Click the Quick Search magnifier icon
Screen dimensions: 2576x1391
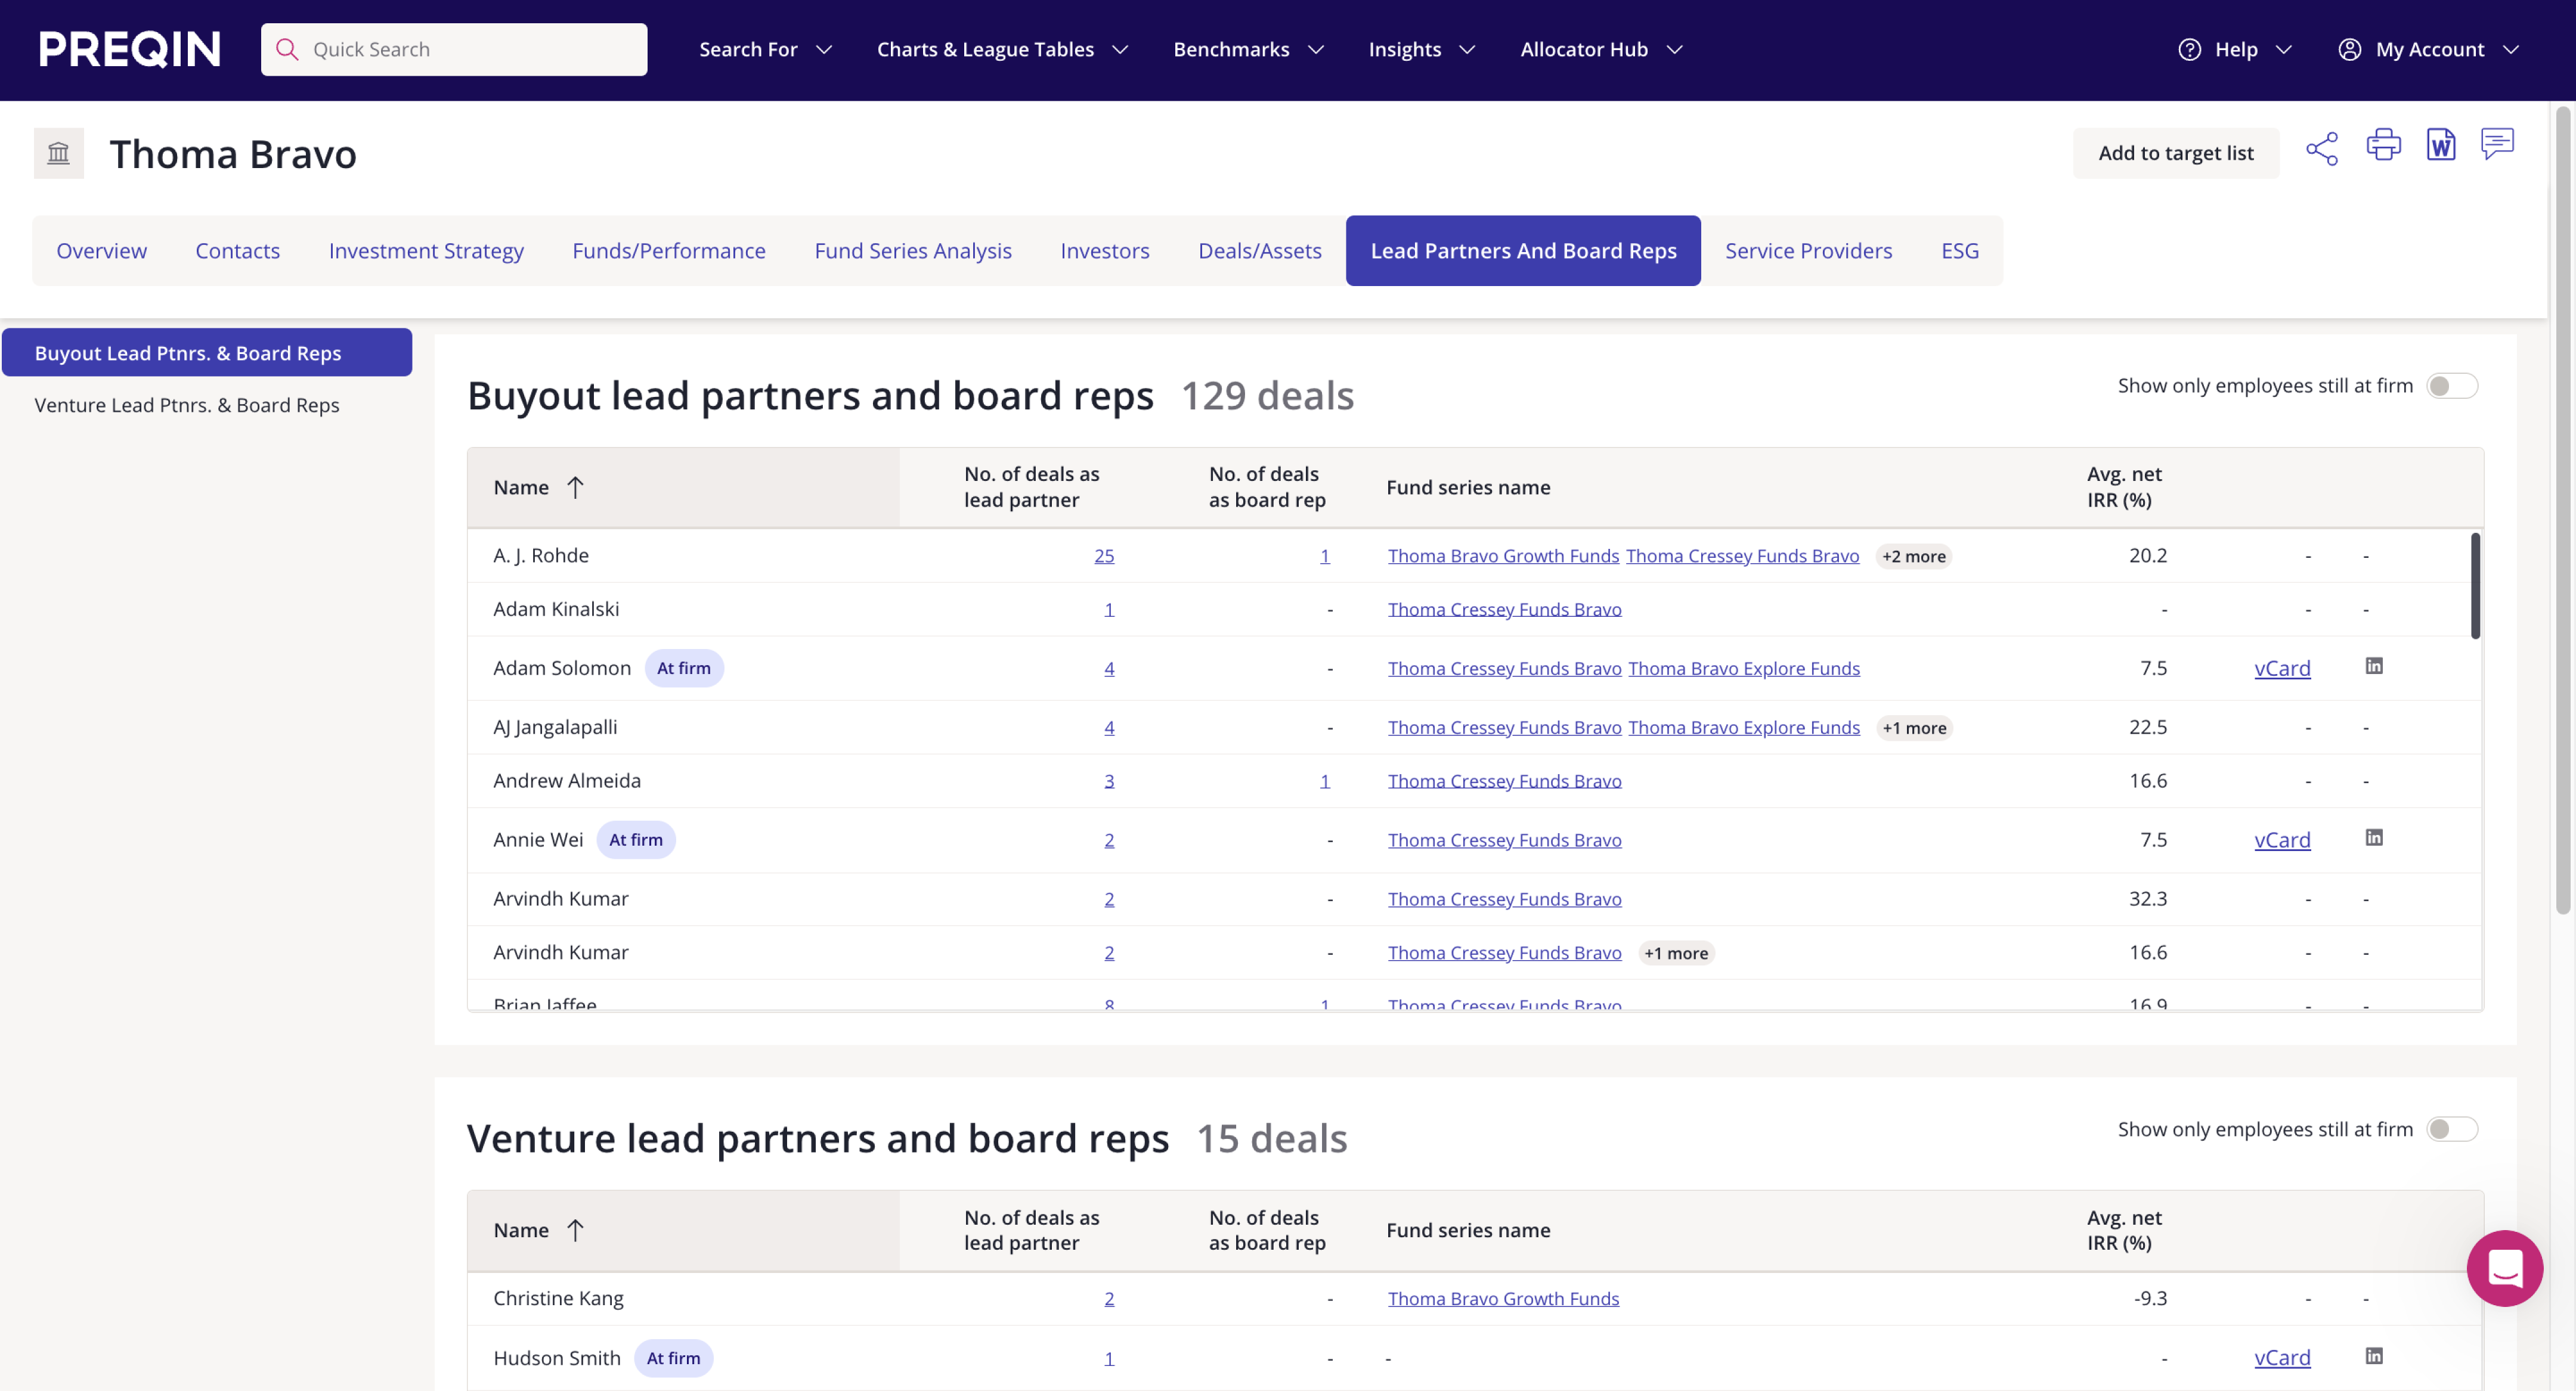pyautogui.click(x=287, y=49)
